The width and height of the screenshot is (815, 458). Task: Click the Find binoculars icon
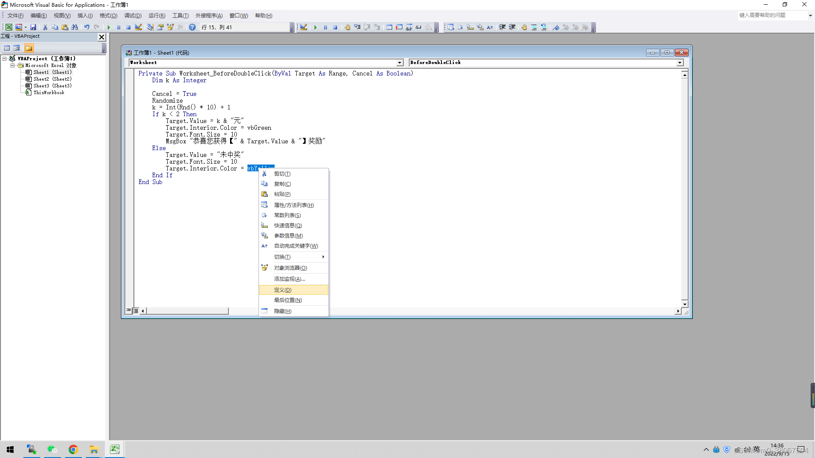tap(75, 27)
